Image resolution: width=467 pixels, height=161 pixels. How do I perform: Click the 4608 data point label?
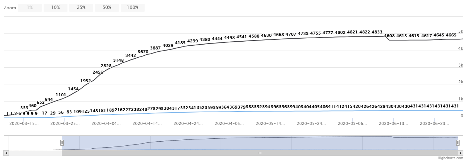point(389,36)
